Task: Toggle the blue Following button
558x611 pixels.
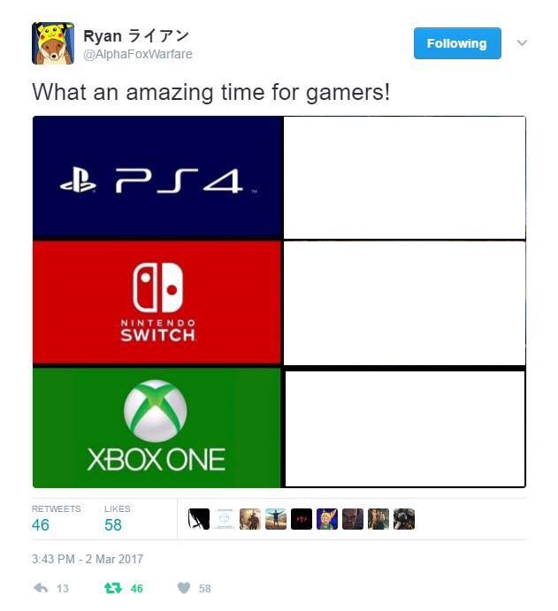Action: click(x=457, y=43)
